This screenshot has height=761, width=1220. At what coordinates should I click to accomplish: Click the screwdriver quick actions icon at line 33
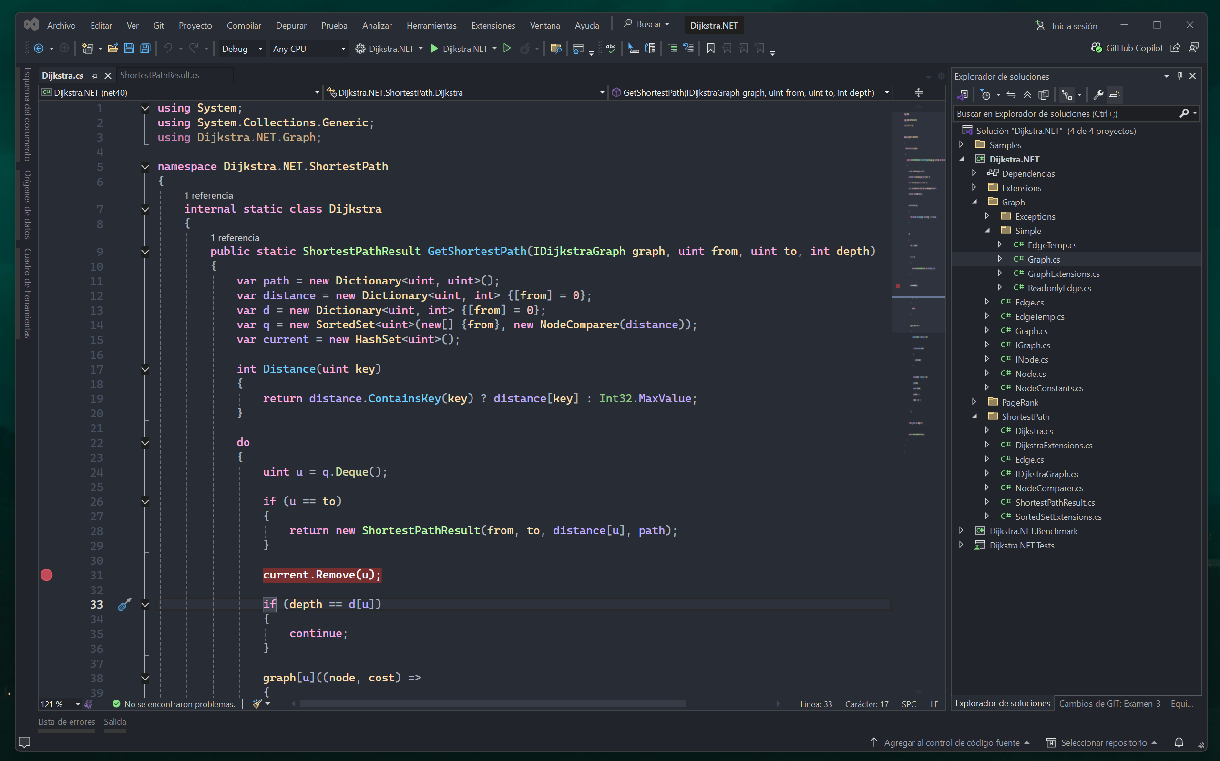click(x=124, y=604)
